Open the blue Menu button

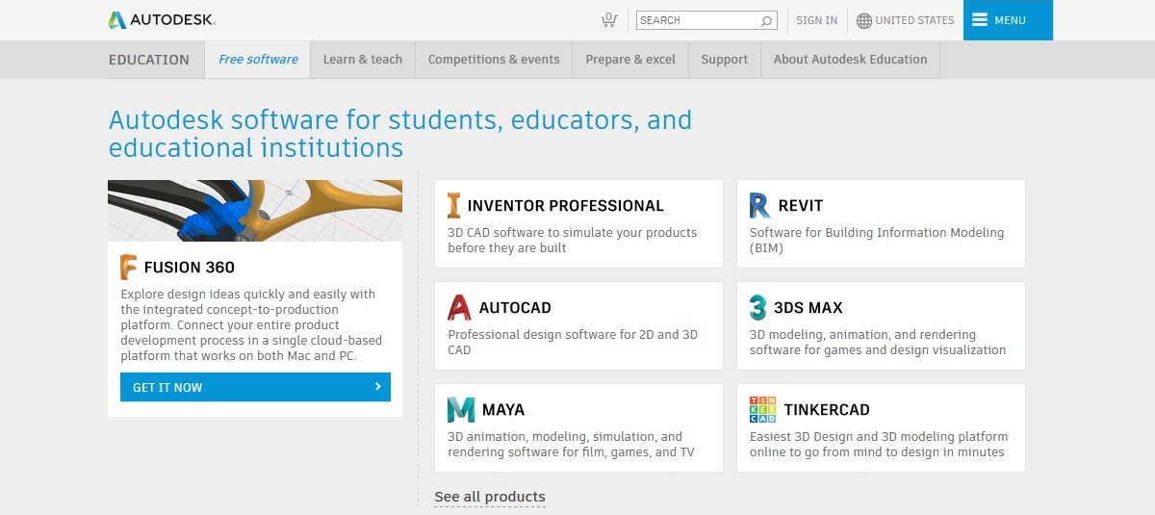[x=1008, y=20]
